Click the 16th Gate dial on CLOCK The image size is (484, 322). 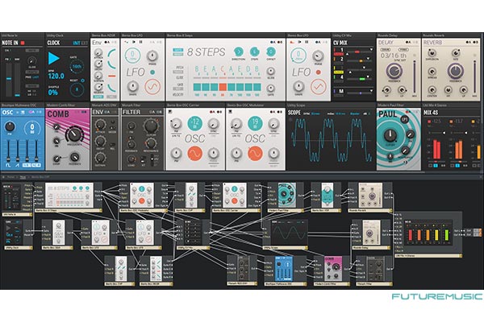click(77, 66)
